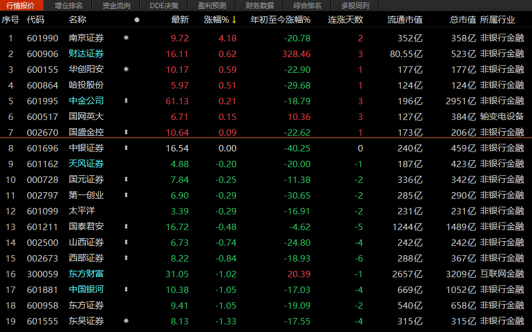The width and height of the screenshot is (532, 332).
Task: Click stock code 601990
Action: pyautogui.click(x=43, y=38)
